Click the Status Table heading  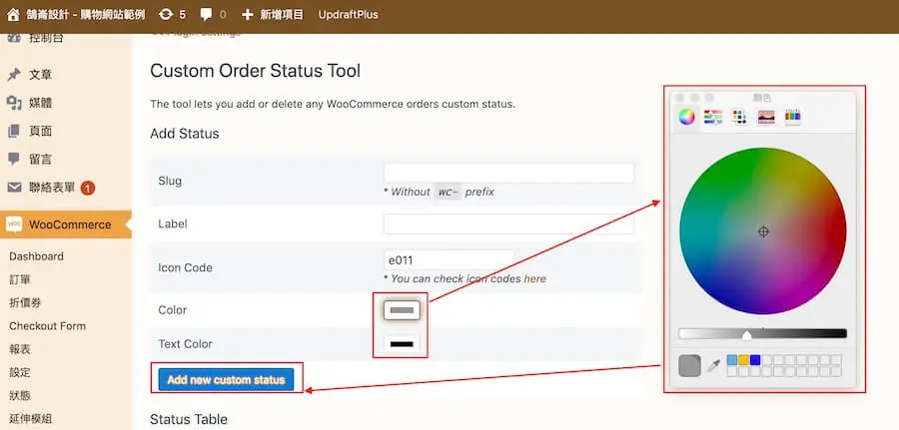tap(189, 419)
